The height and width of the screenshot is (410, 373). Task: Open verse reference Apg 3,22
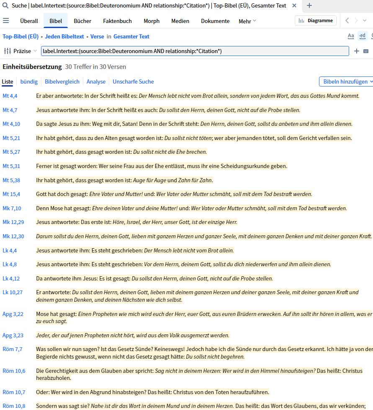(13, 314)
